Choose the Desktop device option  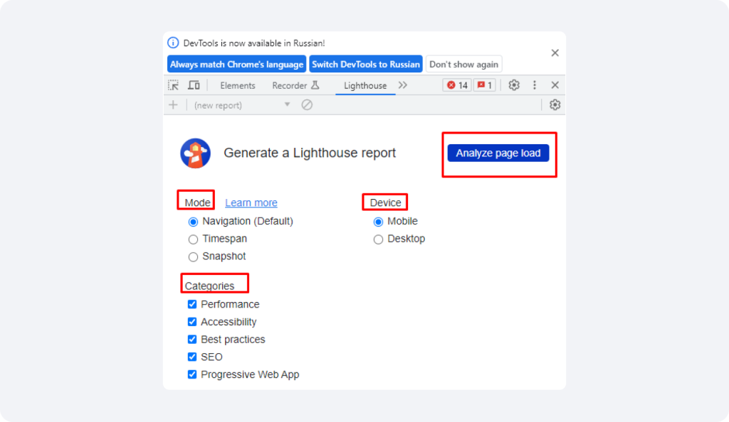379,239
